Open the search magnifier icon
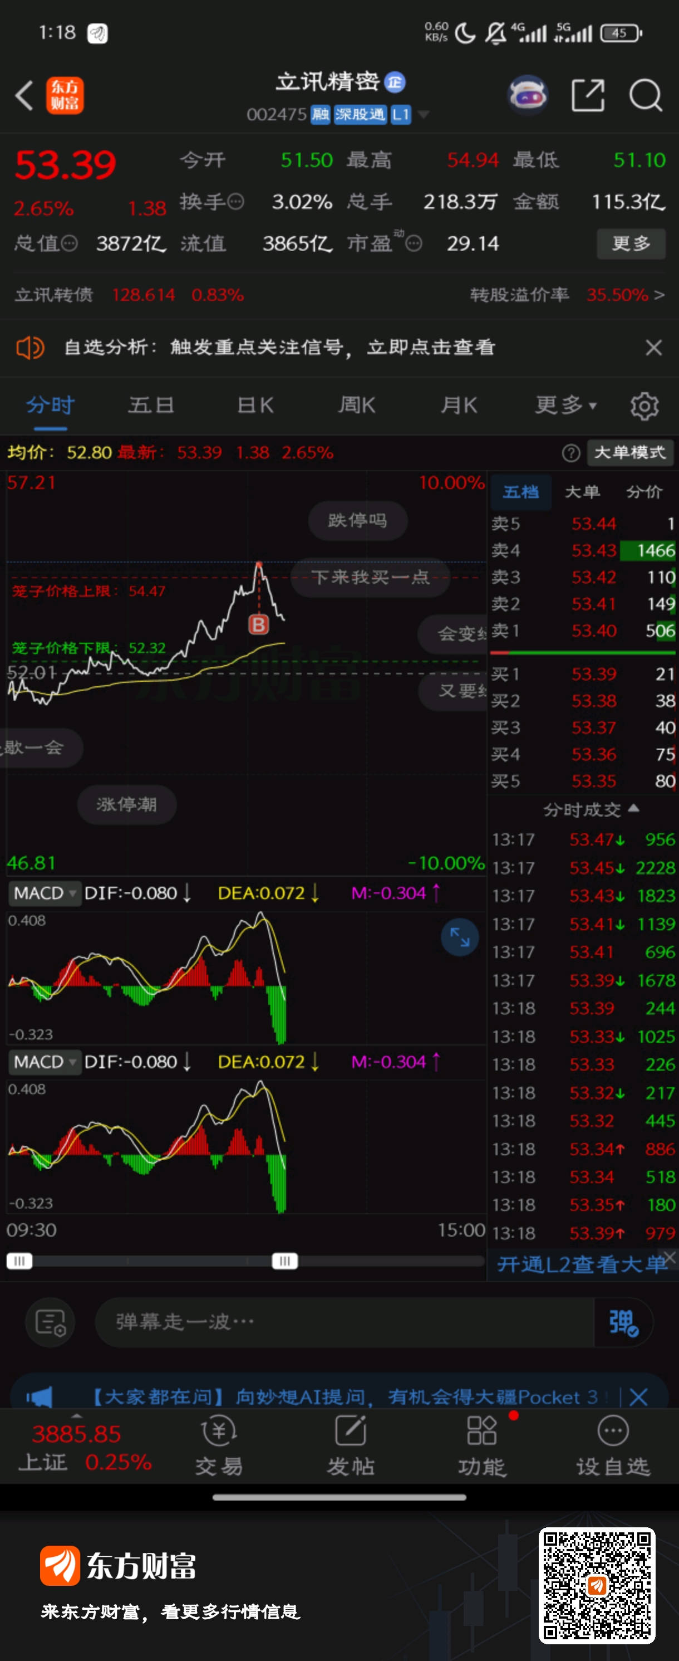 pos(646,95)
